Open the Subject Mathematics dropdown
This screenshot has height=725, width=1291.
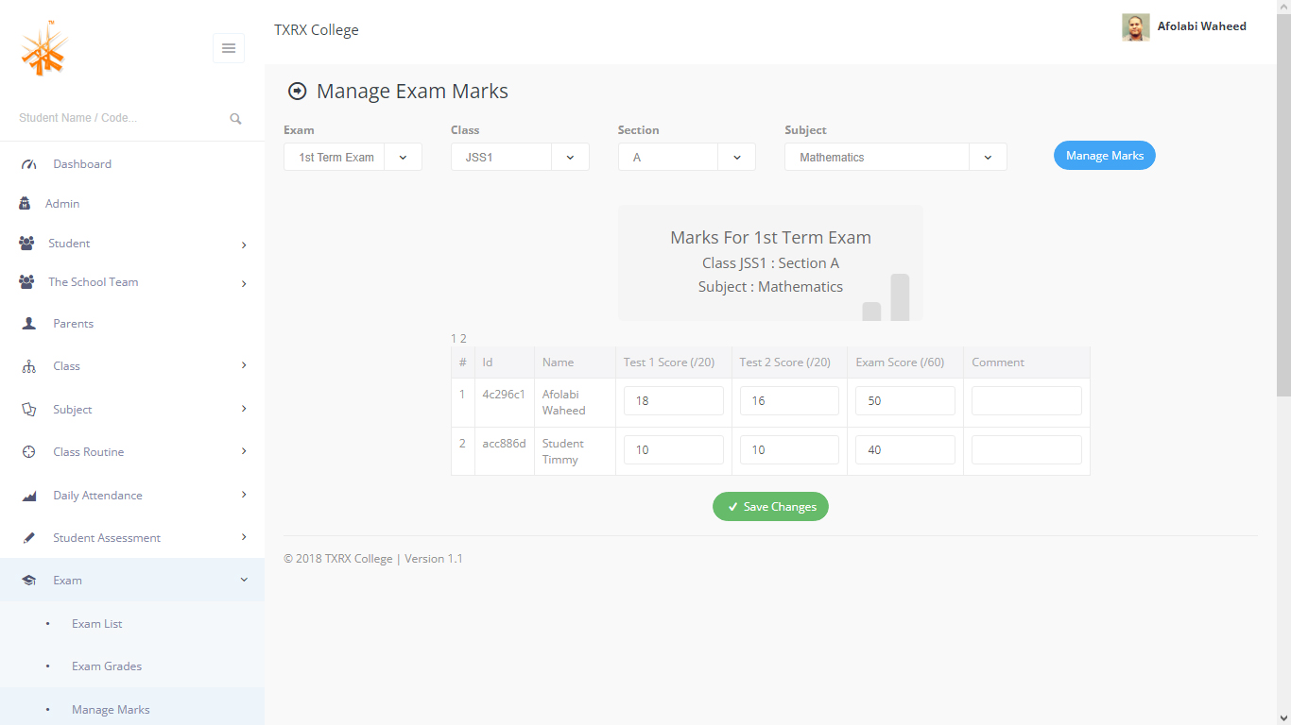click(x=895, y=157)
